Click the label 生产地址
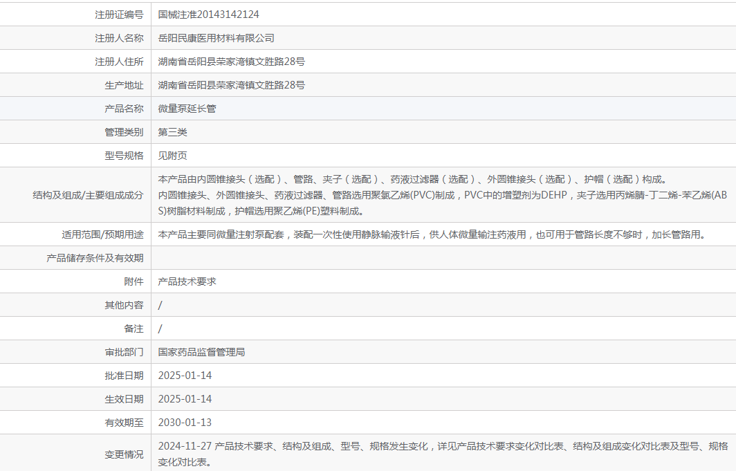Image resolution: width=736 pixels, height=471 pixels. 124,85
